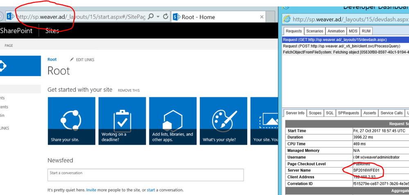Switch to RUM tab

[x=366, y=31]
